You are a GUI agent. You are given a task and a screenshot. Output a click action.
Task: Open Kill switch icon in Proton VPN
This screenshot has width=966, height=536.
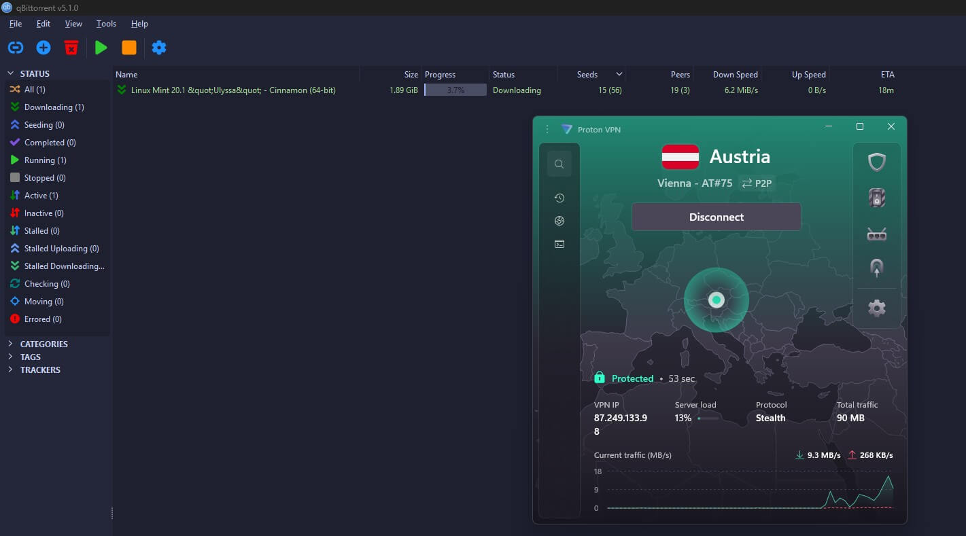click(877, 198)
